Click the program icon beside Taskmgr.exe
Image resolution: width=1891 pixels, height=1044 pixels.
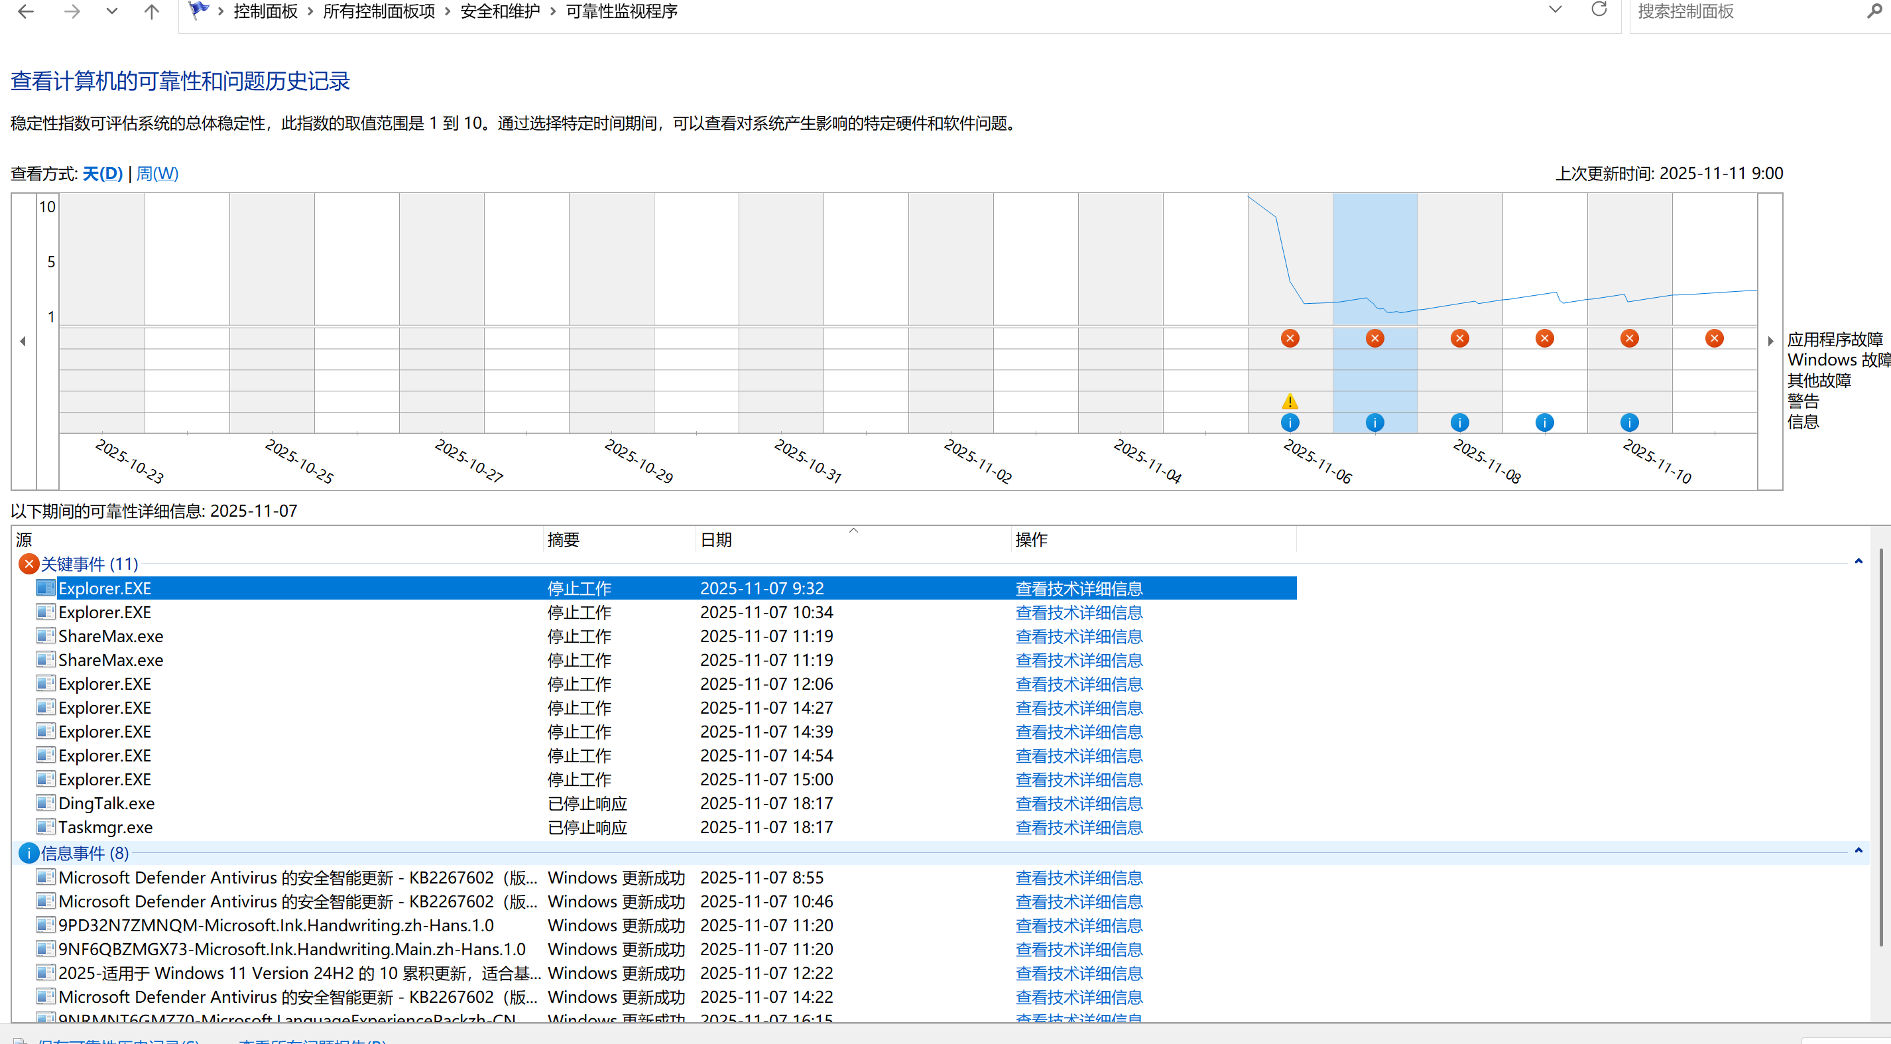(46, 826)
